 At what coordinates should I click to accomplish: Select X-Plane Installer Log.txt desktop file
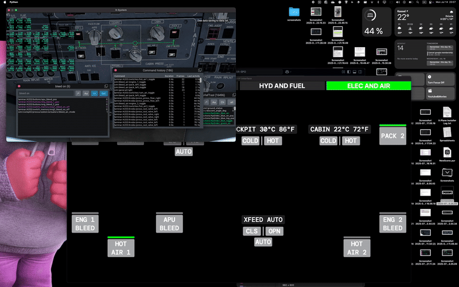click(x=447, y=116)
